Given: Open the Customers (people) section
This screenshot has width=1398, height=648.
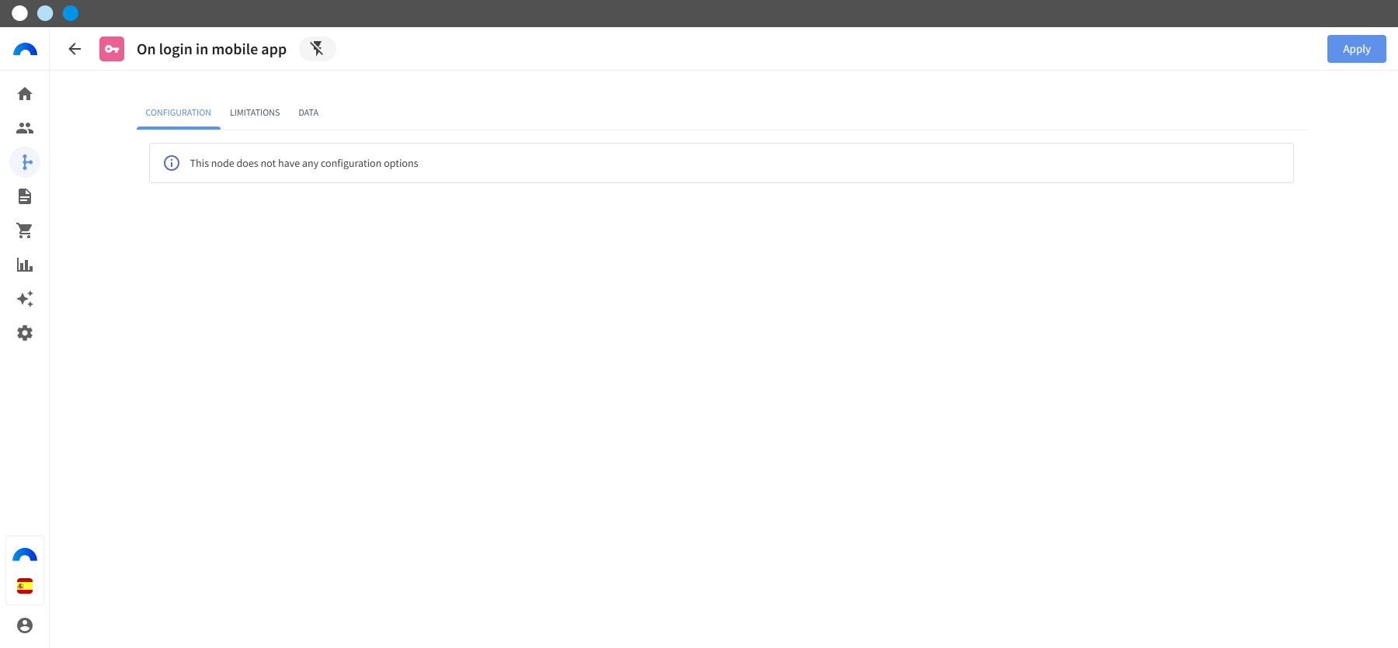Looking at the screenshot, I should pos(25,128).
